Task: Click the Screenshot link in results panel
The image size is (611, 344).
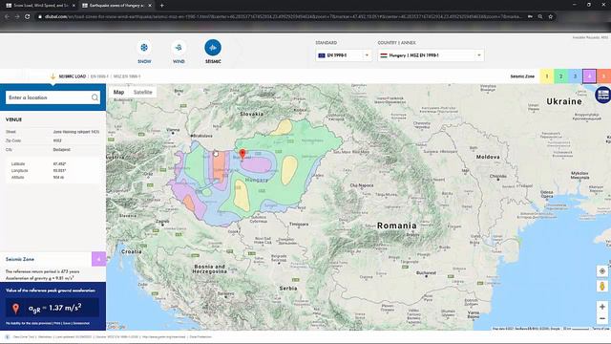Action: [81, 323]
